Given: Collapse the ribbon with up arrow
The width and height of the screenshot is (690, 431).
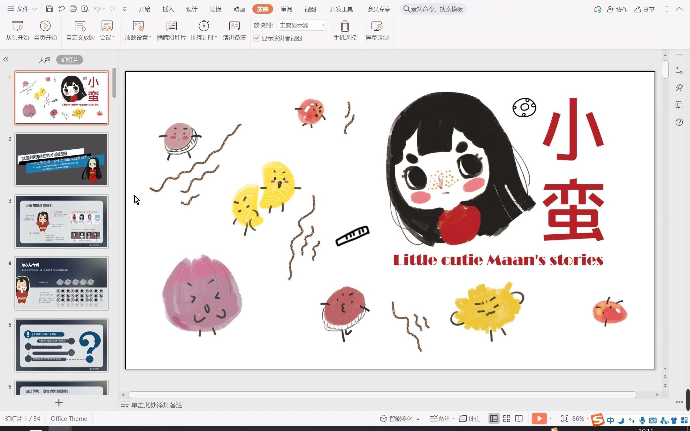Looking at the screenshot, I should pyautogui.click(x=679, y=9).
